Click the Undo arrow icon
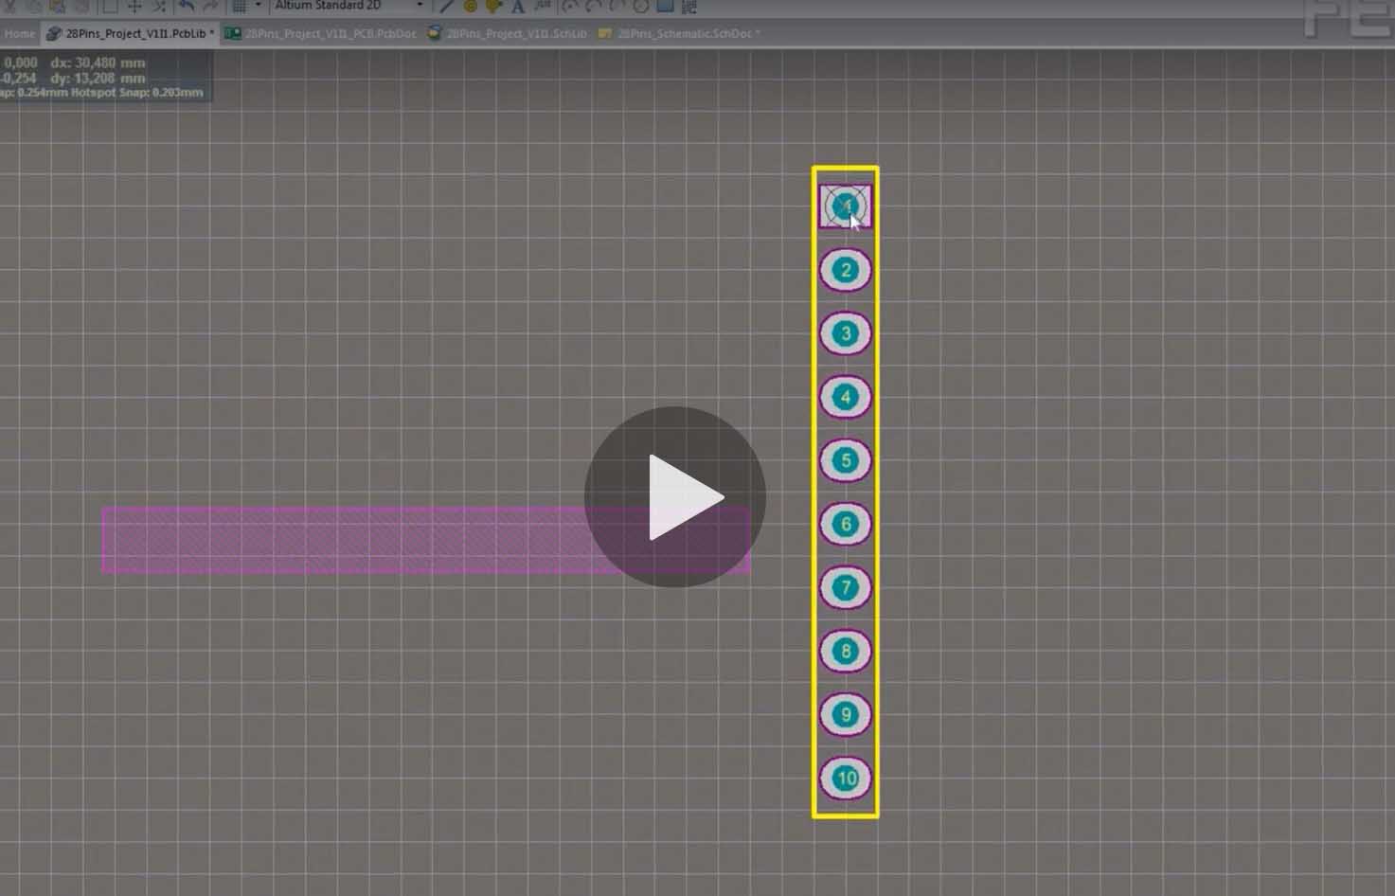The width and height of the screenshot is (1395, 896). pyautogui.click(x=187, y=7)
